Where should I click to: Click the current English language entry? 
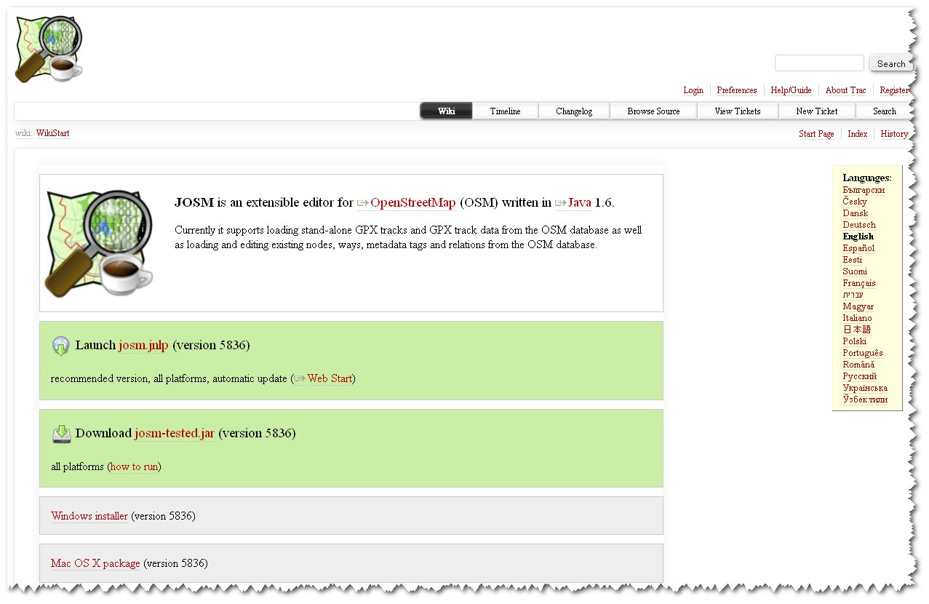(858, 237)
